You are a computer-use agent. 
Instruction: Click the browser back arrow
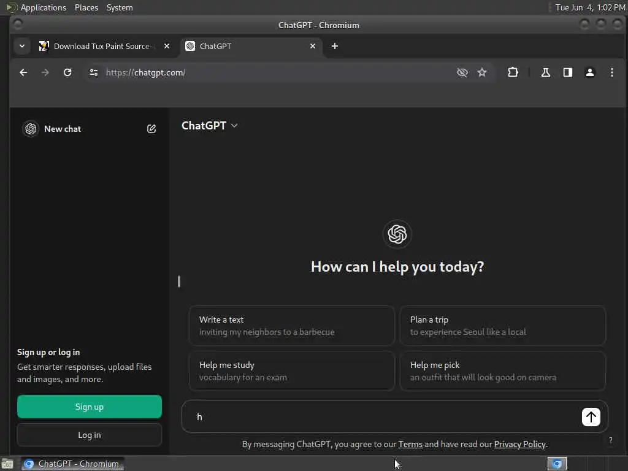pos(23,72)
